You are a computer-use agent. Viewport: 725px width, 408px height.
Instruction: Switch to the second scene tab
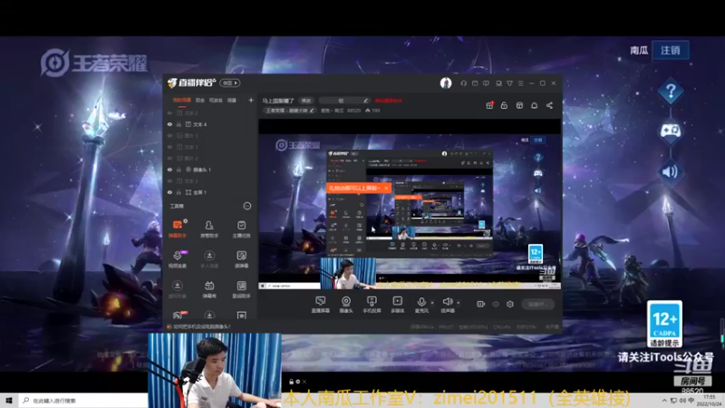(x=199, y=101)
